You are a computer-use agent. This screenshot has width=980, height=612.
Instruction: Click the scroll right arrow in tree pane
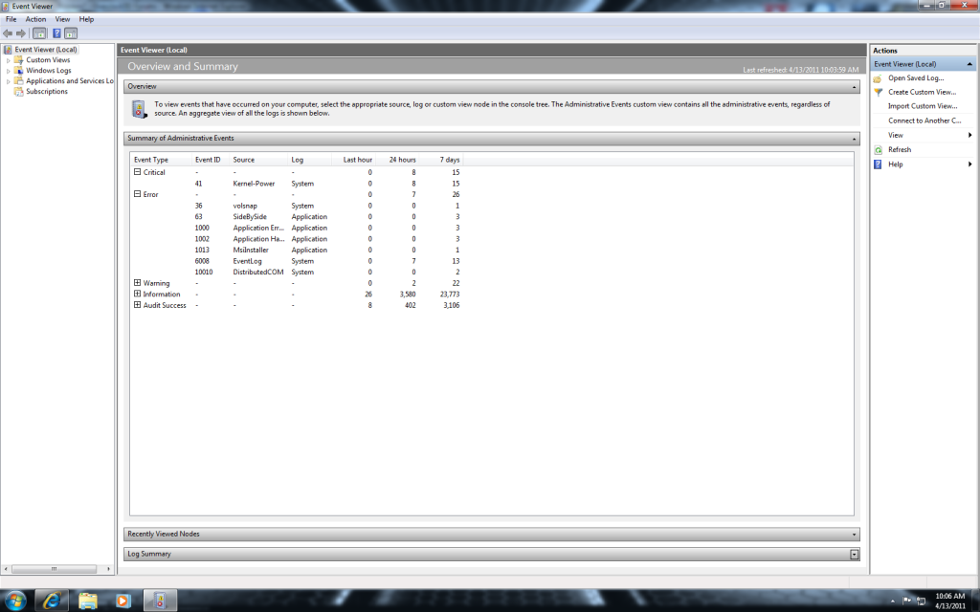(109, 569)
